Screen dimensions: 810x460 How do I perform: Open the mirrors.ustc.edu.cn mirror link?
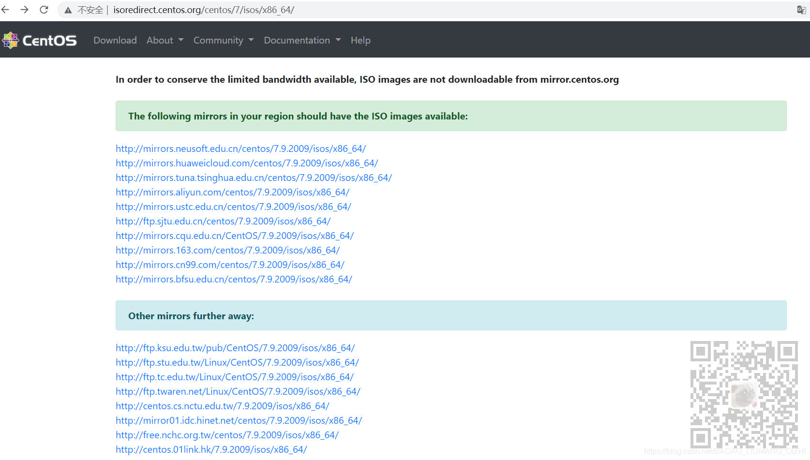coord(233,207)
